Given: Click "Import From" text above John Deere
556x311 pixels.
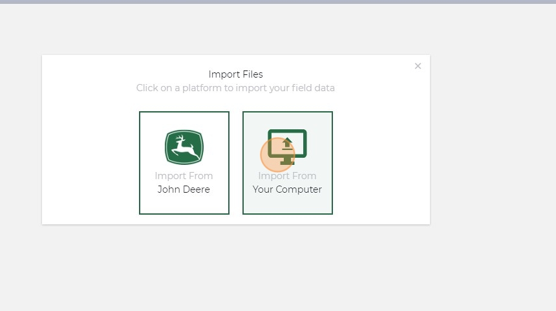Looking at the screenshot, I should point(184,176).
